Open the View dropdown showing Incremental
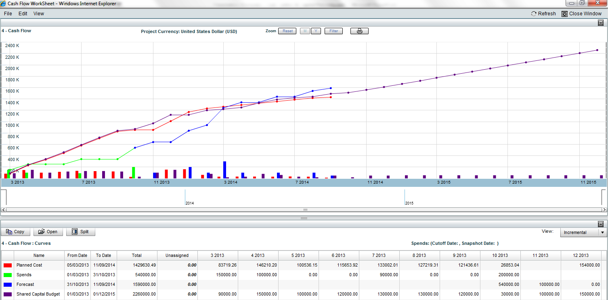This screenshot has height=300, width=608. 583,233
